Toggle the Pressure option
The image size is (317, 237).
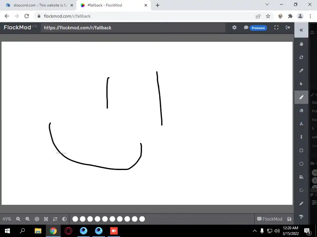click(258, 28)
